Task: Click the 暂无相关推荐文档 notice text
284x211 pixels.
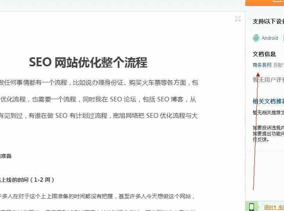Action: point(268,113)
